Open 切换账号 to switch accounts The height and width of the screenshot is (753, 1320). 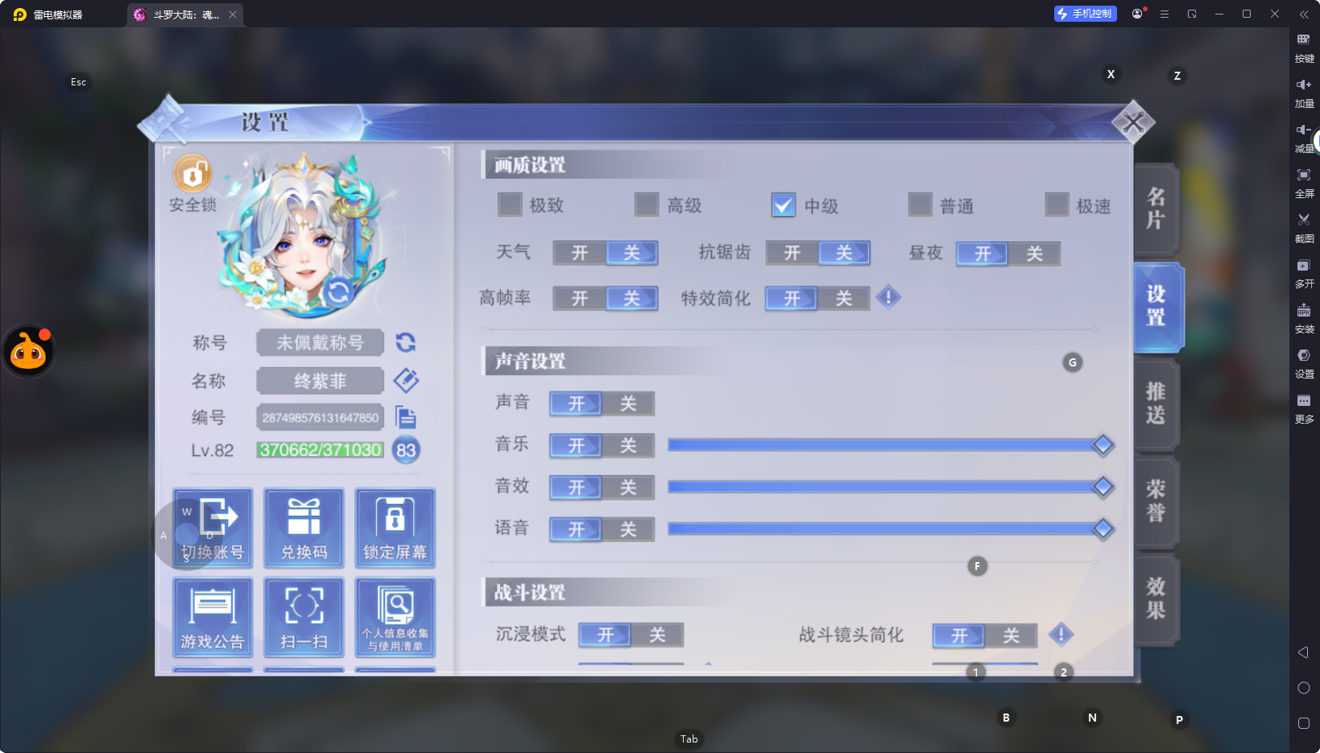(x=213, y=528)
